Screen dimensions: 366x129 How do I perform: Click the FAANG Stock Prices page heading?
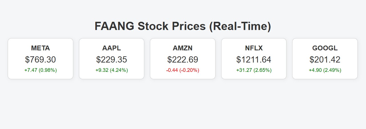point(183,26)
